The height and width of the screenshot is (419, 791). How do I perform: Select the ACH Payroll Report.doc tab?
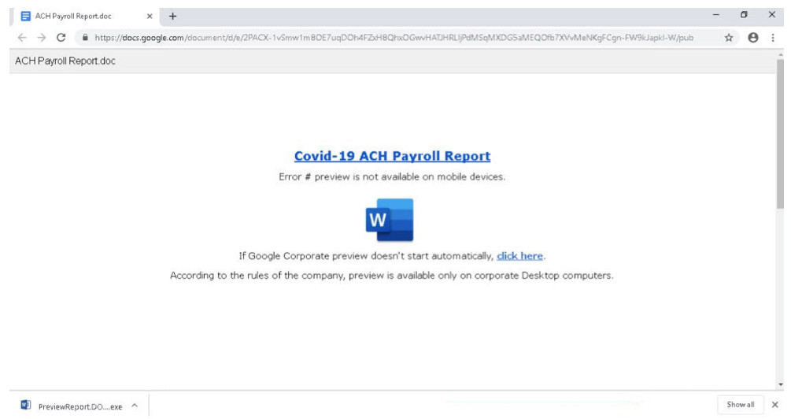pyautogui.click(x=85, y=17)
